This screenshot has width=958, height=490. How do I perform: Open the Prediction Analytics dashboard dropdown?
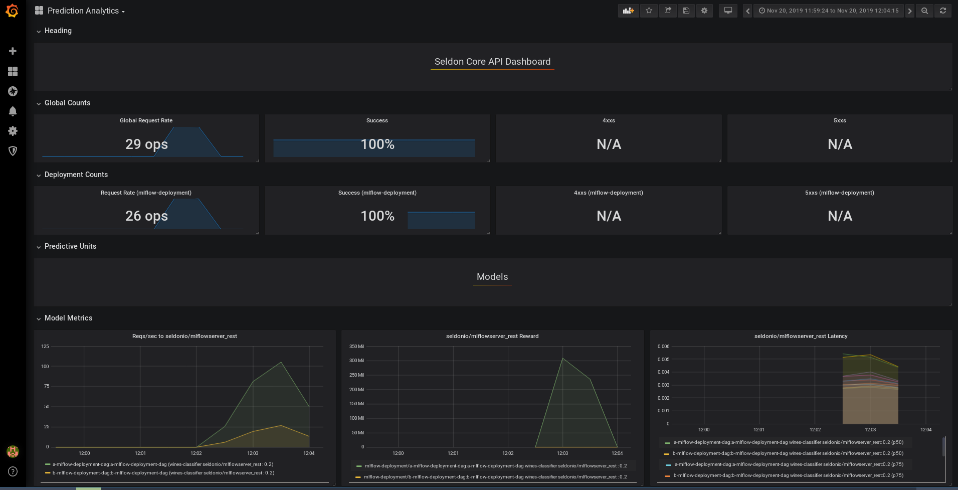[85, 11]
